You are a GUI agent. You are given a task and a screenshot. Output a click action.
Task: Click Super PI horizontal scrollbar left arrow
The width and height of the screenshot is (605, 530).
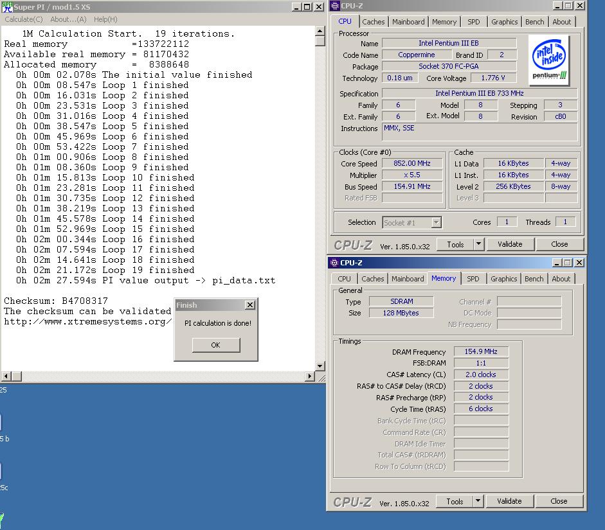point(6,376)
